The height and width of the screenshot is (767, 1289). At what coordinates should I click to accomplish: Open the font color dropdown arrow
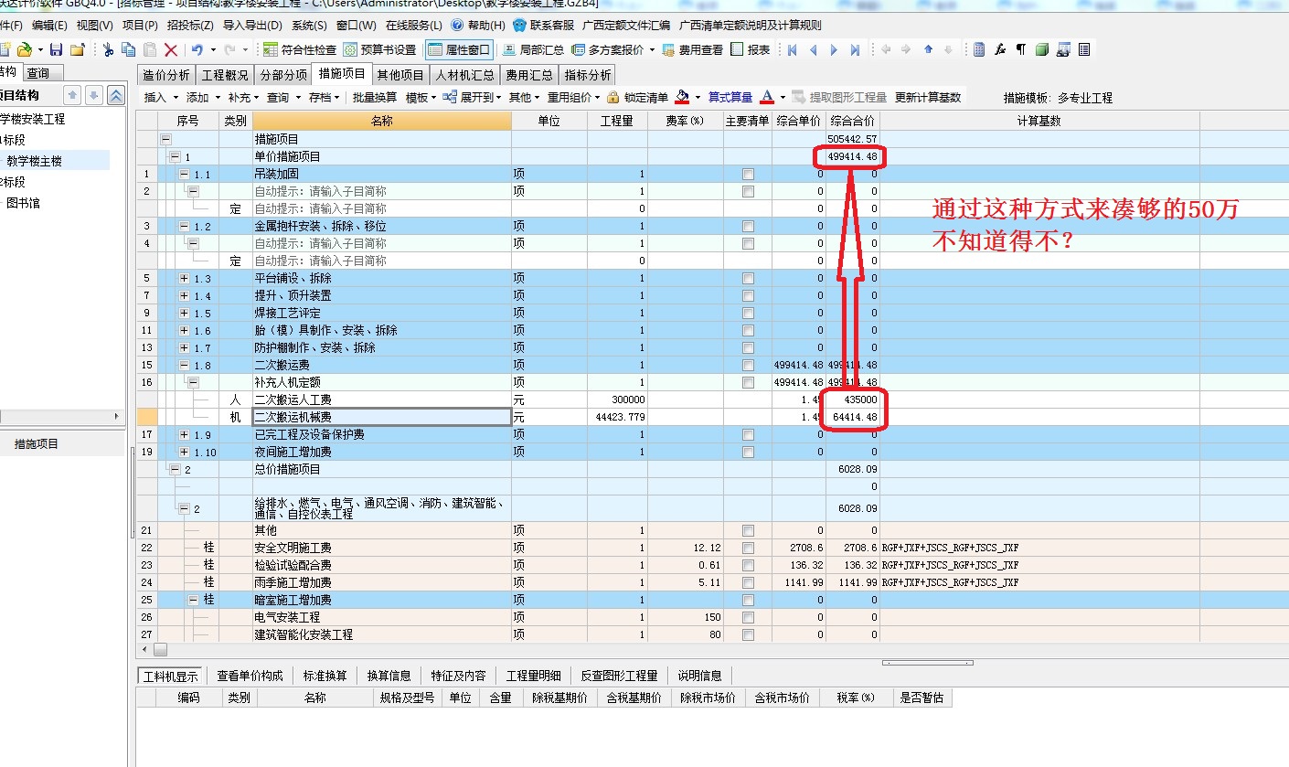[783, 97]
